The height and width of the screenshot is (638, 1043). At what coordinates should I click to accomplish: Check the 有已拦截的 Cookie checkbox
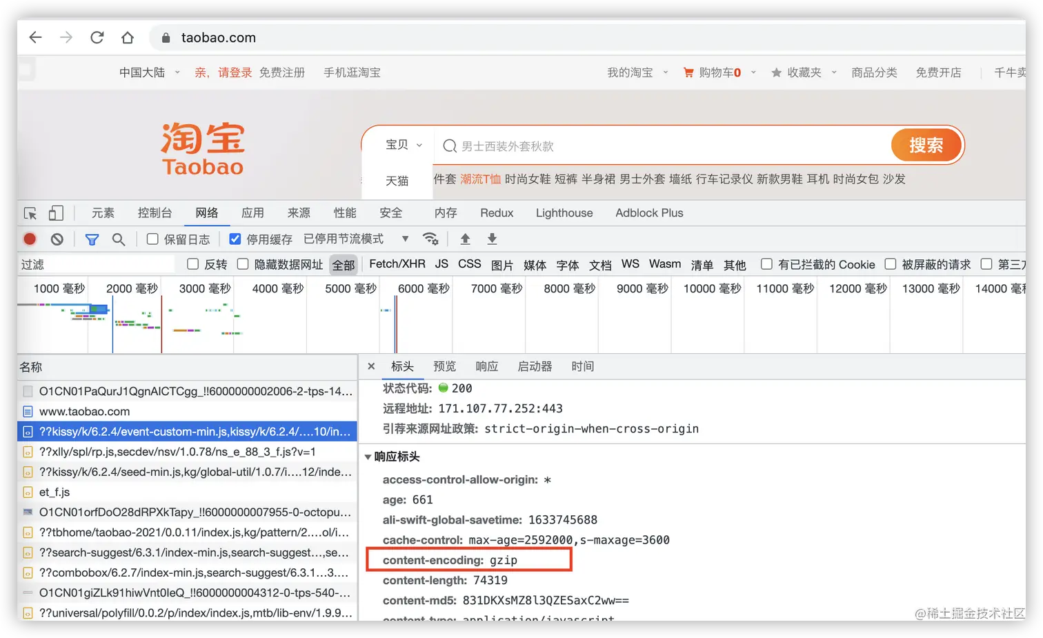coord(766,264)
